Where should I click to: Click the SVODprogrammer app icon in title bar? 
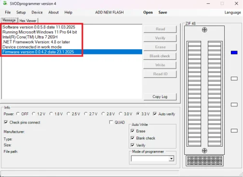[5, 3]
